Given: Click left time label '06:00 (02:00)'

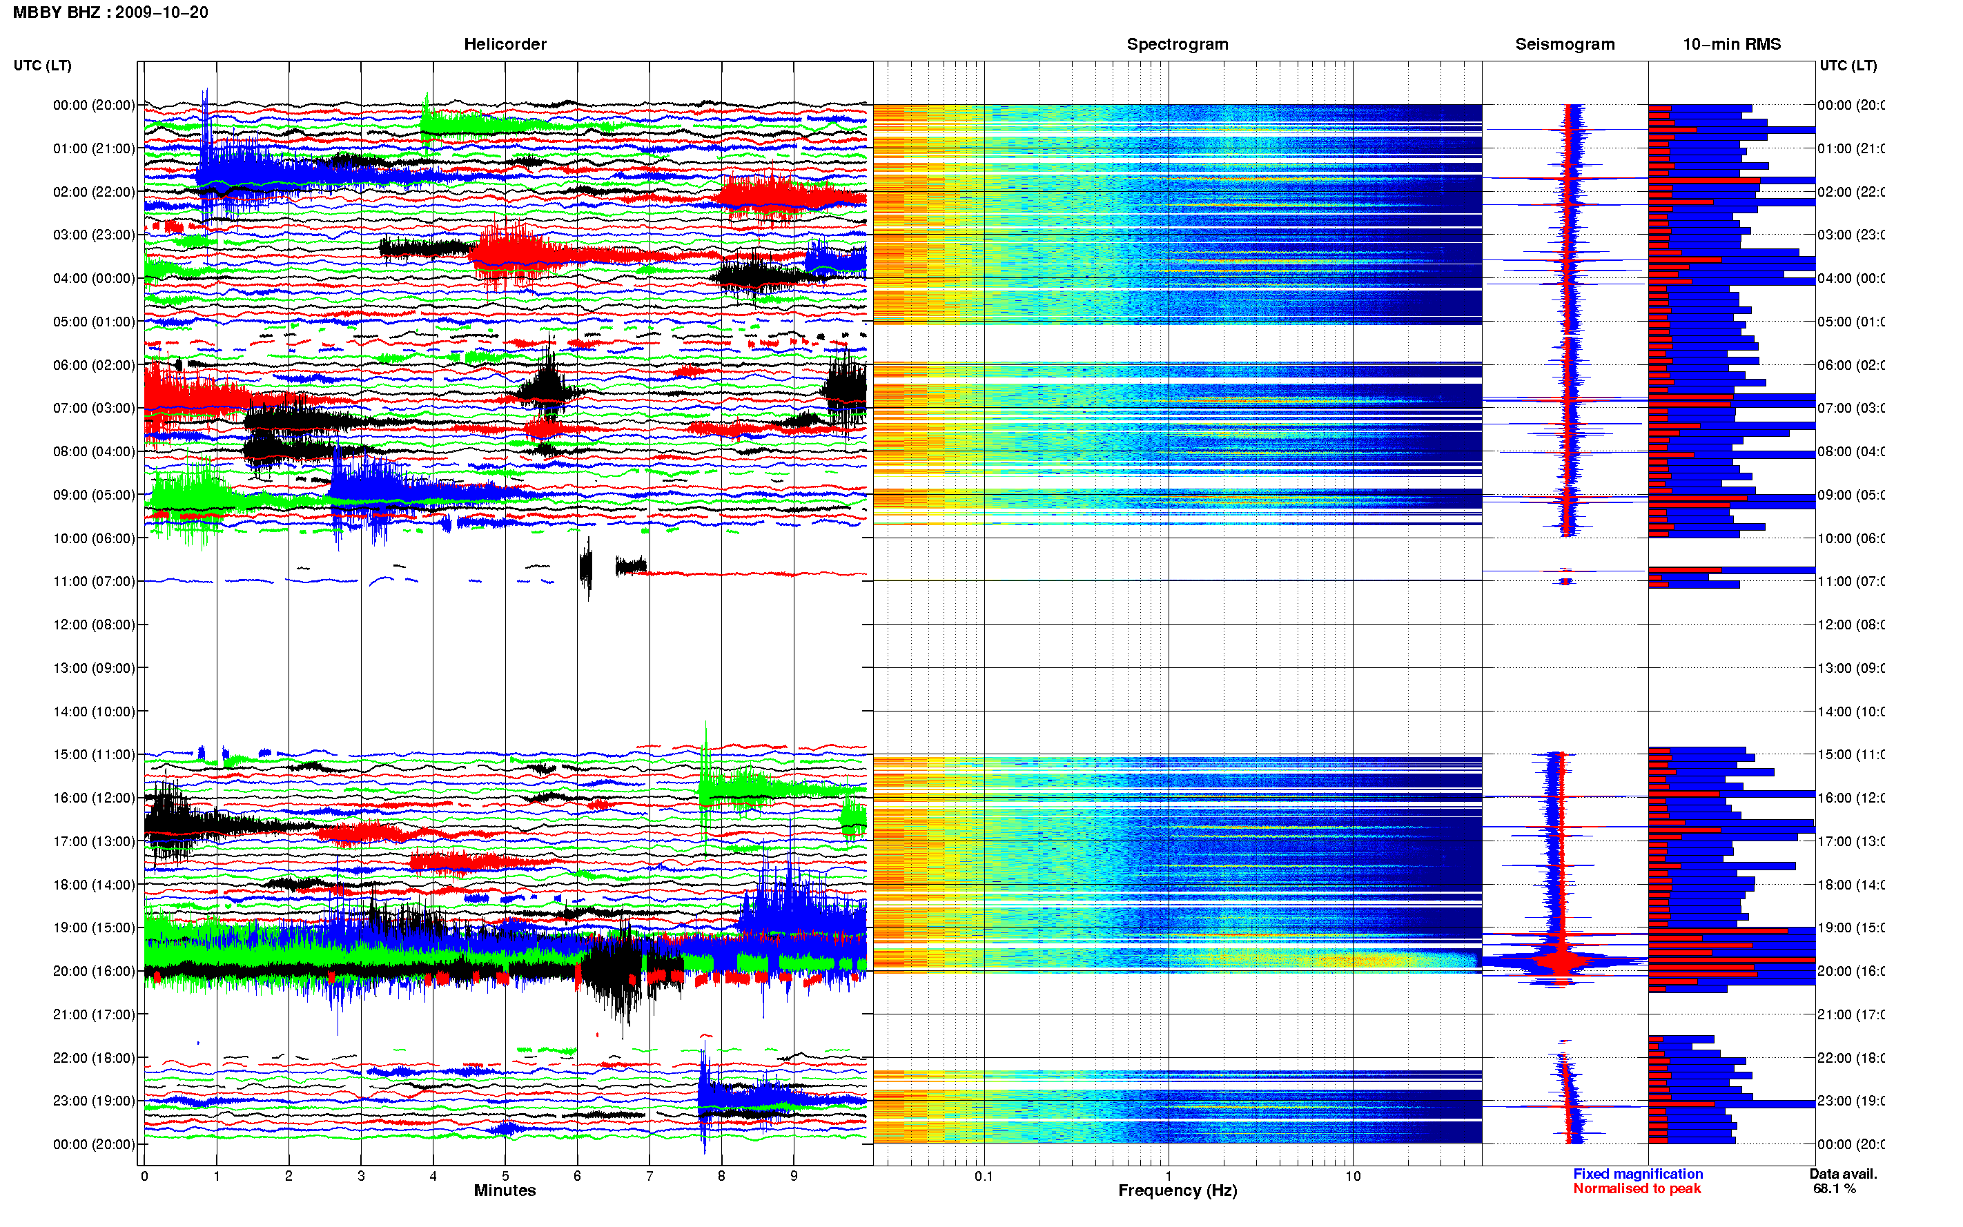Looking at the screenshot, I should [94, 365].
